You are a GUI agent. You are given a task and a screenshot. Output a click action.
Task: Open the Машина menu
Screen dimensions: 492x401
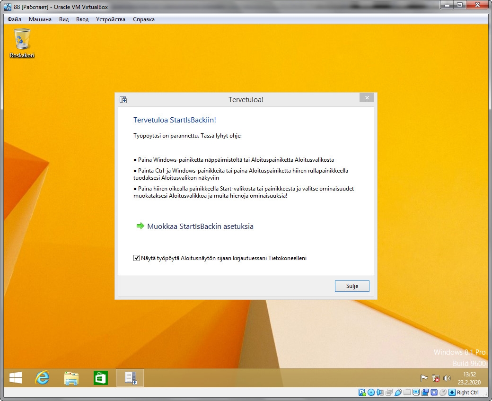[40, 19]
